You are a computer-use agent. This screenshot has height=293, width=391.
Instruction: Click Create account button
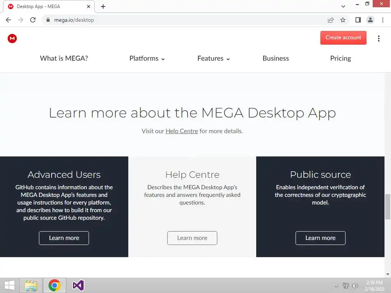click(x=343, y=38)
